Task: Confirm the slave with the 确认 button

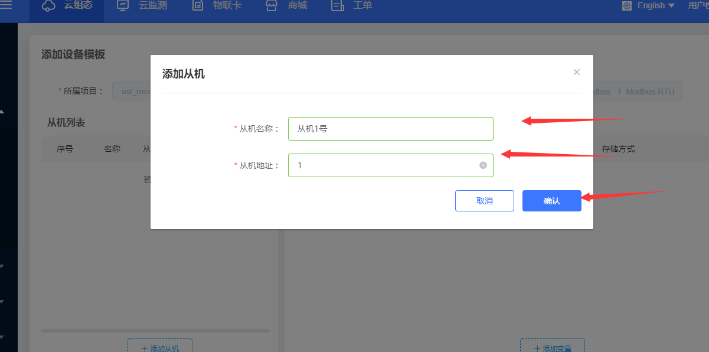Action: pos(551,201)
